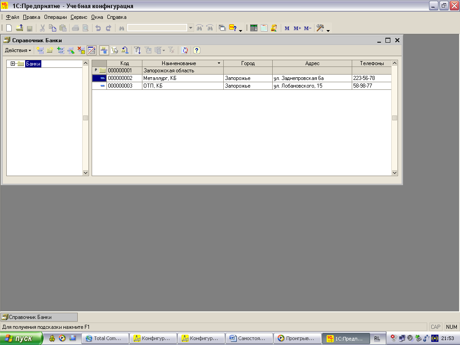This screenshot has width=460, height=345.
Task: Create a new document with the blank page icon
Action: 9,28
